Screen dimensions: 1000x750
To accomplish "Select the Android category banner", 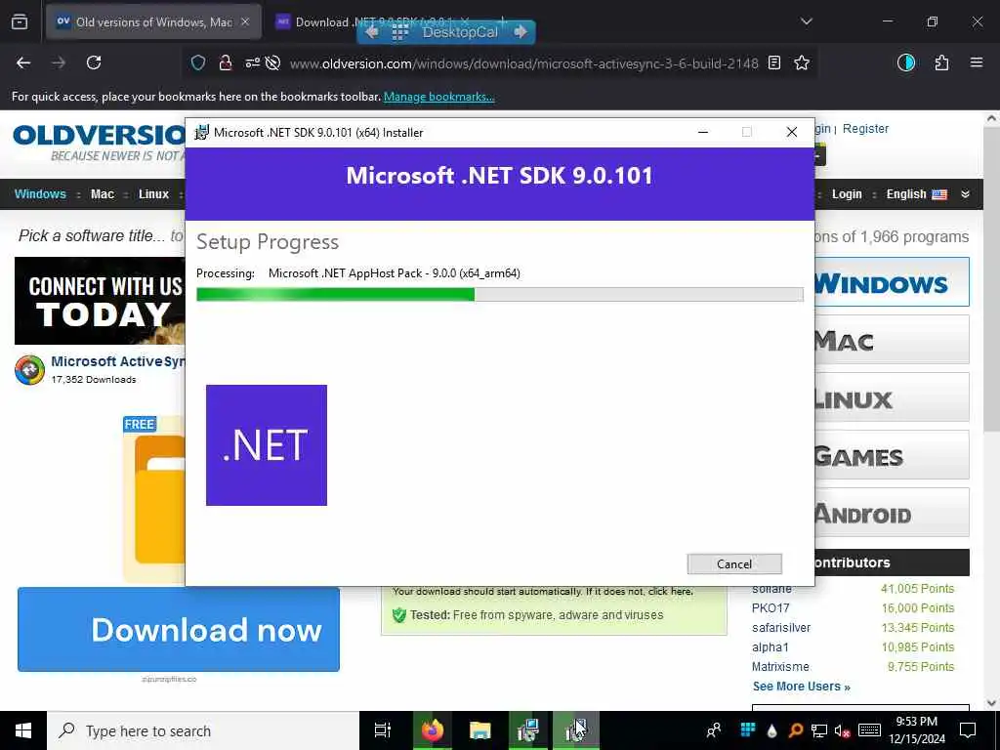I will [x=892, y=512].
